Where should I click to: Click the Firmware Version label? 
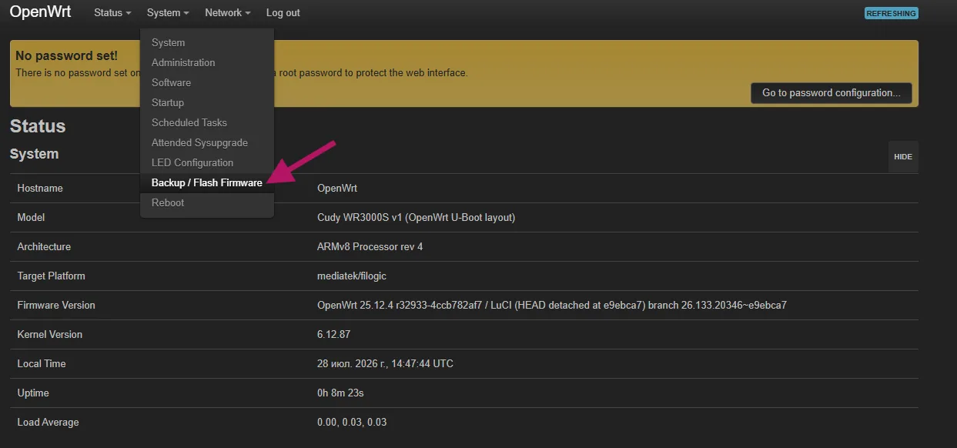tap(56, 306)
